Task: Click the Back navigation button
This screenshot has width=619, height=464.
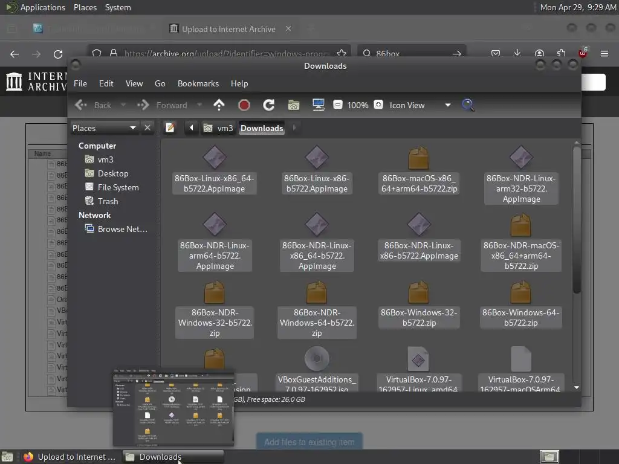Action: 94,105
